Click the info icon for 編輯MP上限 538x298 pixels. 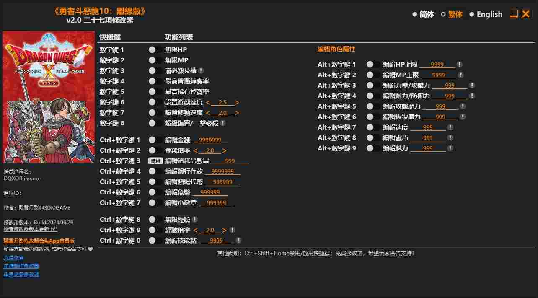click(460, 75)
